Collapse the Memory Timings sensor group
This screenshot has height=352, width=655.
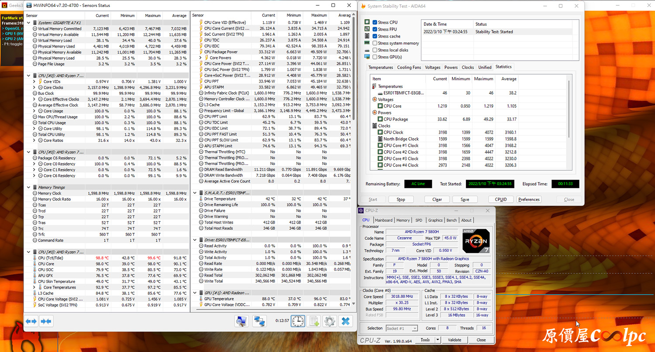tap(29, 187)
